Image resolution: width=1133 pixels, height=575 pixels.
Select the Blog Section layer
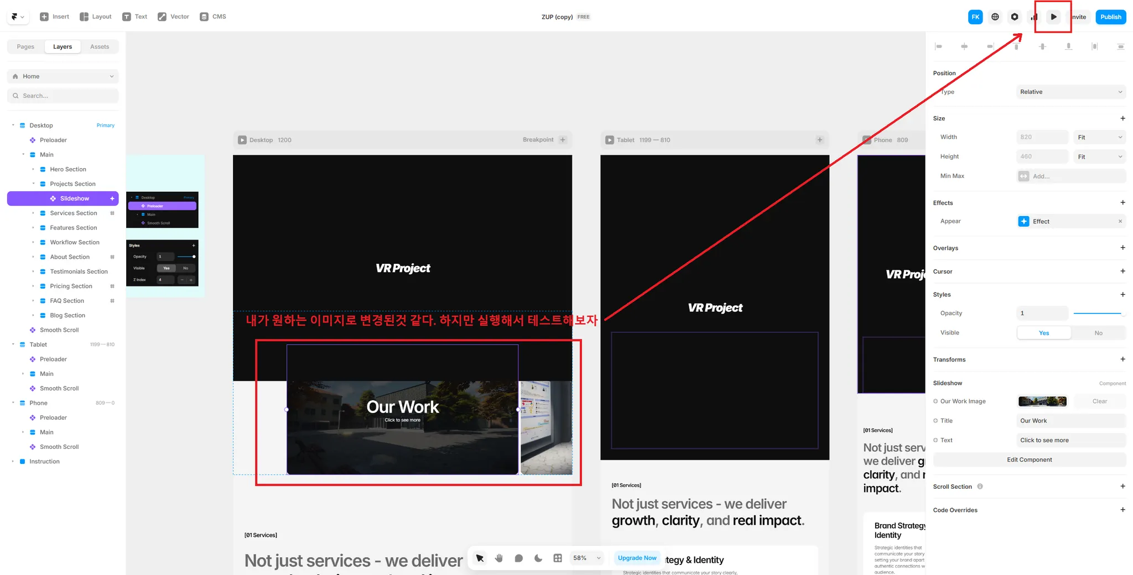point(67,315)
